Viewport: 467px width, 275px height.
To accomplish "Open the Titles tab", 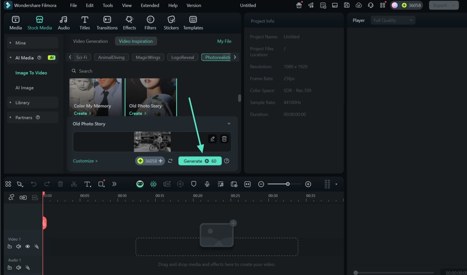I will pos(85,23).
